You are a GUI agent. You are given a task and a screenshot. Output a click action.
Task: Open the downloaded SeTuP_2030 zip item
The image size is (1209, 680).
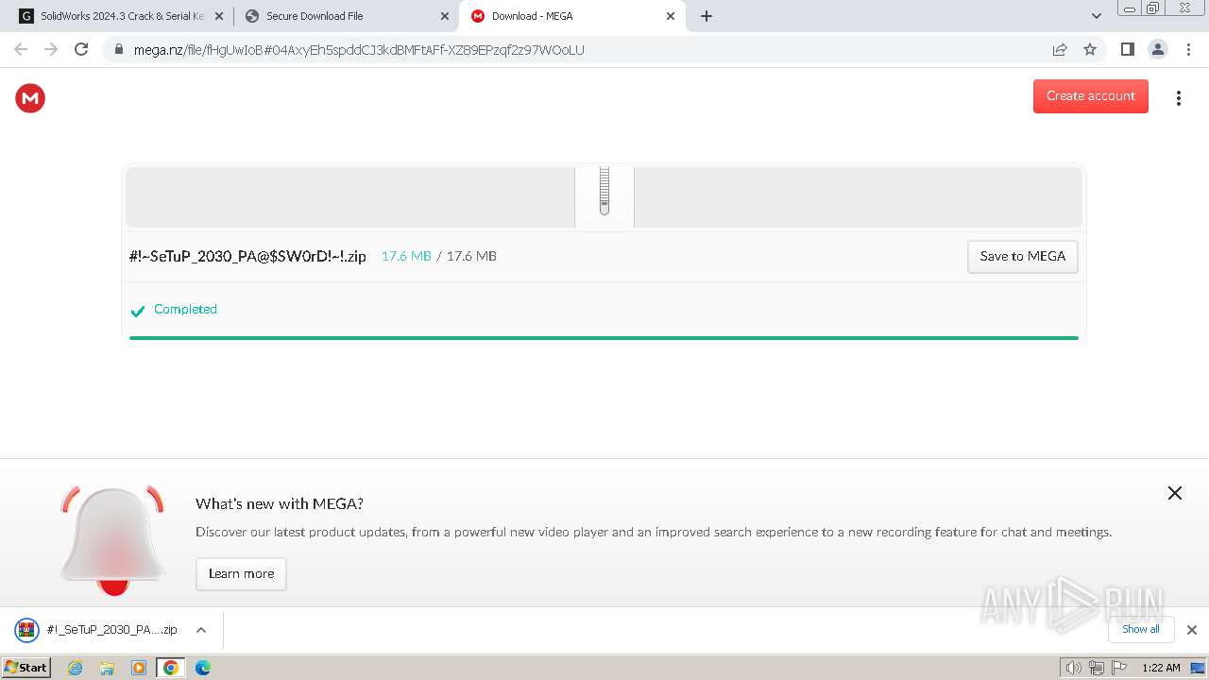pyautogui.click(x=97, y=630)
